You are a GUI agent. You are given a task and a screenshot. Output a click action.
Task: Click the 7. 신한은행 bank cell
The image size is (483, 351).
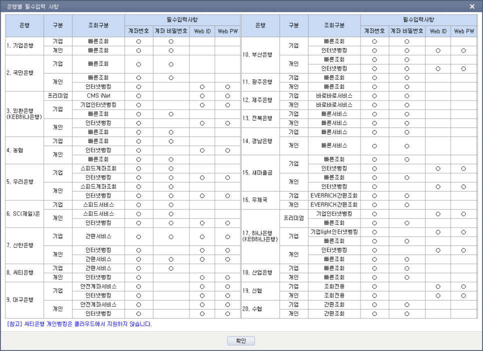pyautogui.click(x=24, y=245)
